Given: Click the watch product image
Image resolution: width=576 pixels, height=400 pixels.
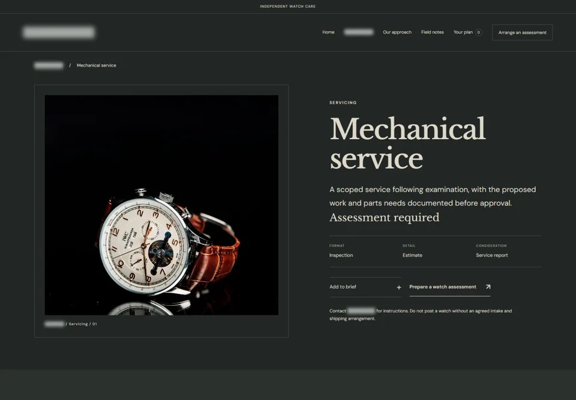Looking at the screenshot, I should pyautogui.click(x=161, y=205).
